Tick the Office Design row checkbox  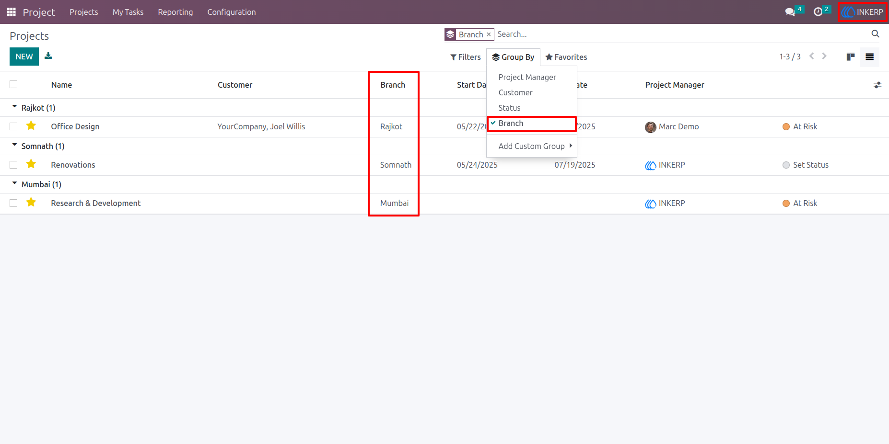point(13,126)
